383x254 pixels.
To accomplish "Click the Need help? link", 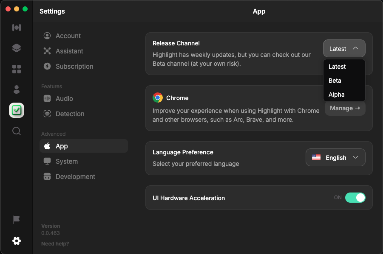I will coord(55,244).
